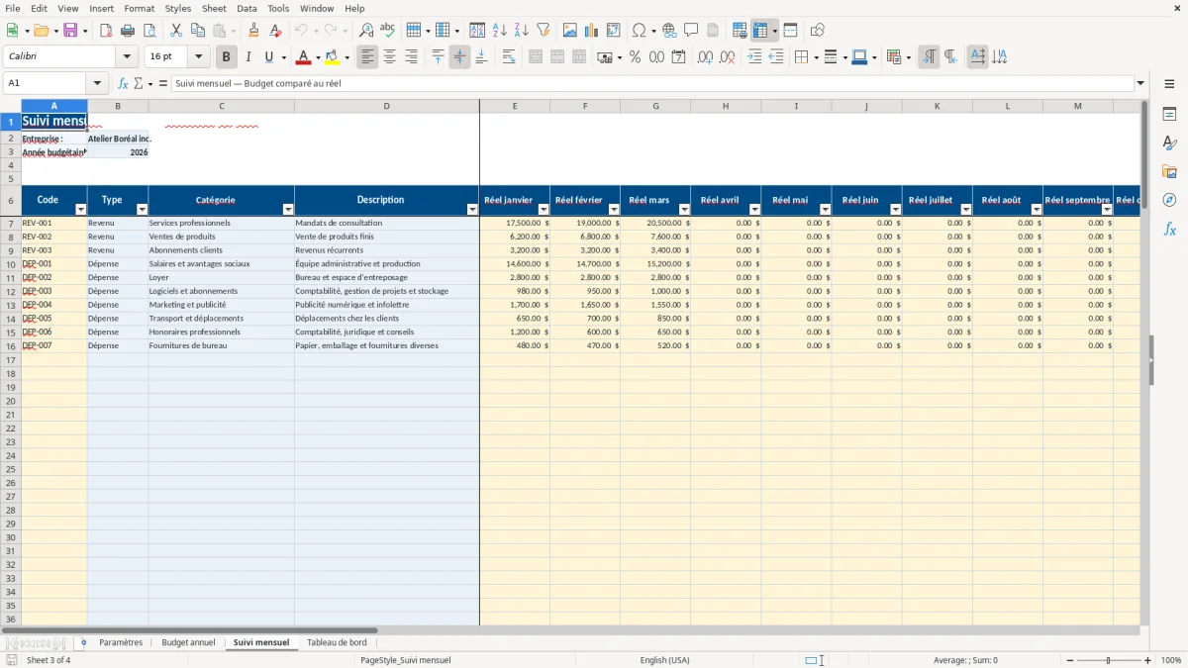This screenshot has width=1188, height=668.
Task: Open Function Wizard fx icon
Action: pyautogui.click(x=123, y=83)
